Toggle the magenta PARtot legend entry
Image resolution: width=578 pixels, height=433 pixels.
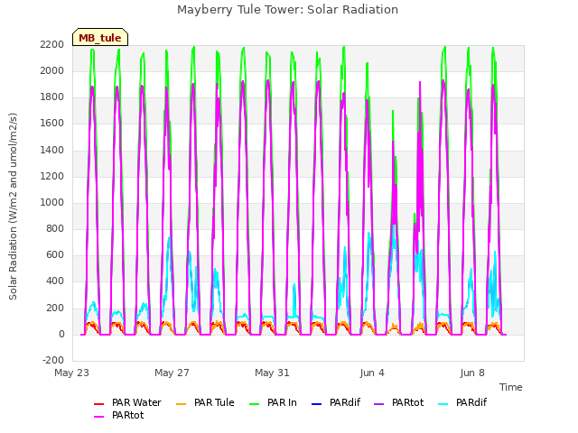click(x=118, y=415)
